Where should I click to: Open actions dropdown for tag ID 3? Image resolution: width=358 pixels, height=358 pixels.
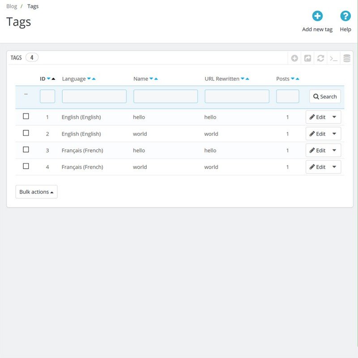pos(334,150)
